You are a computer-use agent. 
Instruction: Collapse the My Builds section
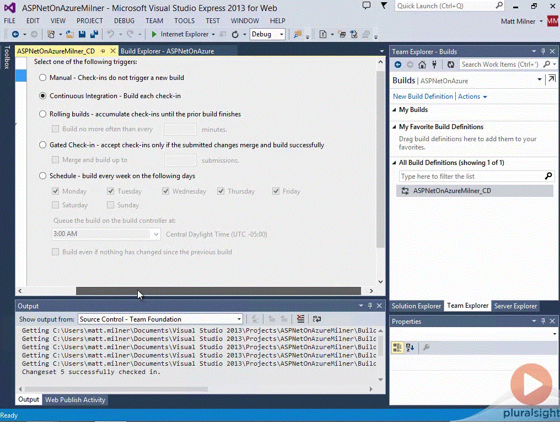coord(394,109)
